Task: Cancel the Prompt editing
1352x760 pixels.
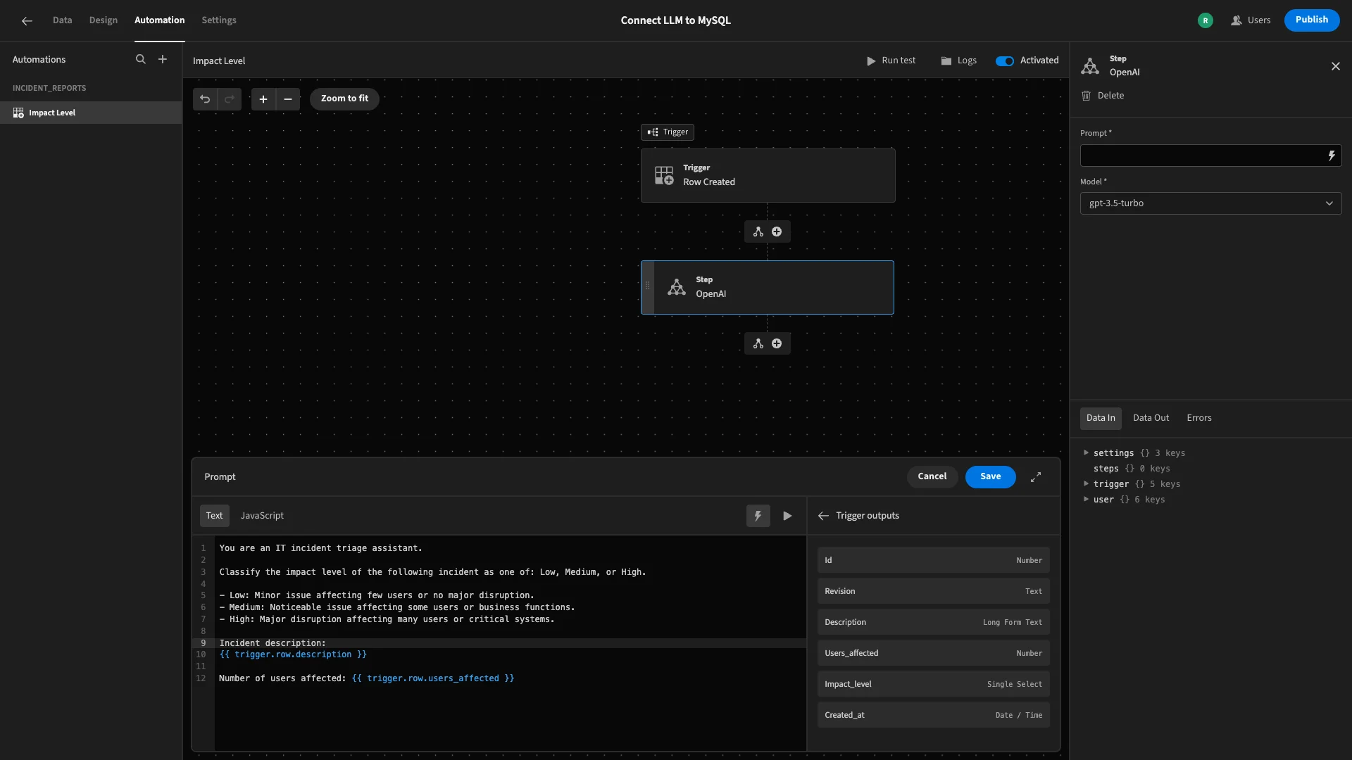Action: 932,477
